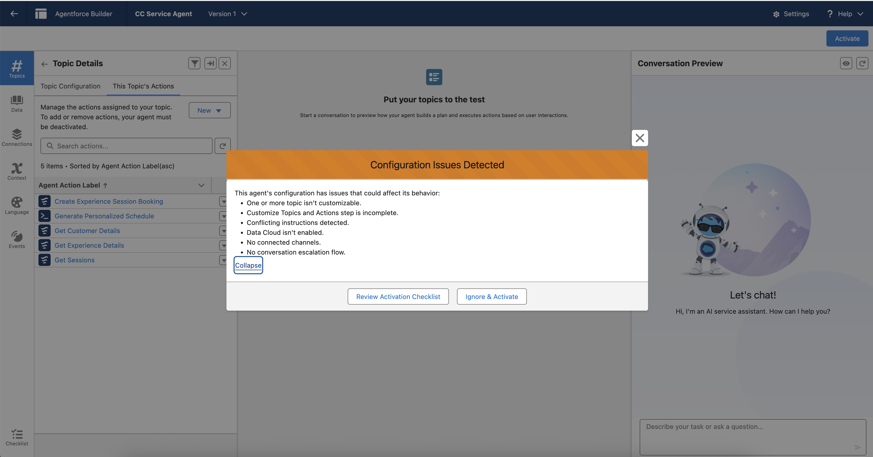Open the New actions dropdown
873x457 pixels.
click(210, 110)
